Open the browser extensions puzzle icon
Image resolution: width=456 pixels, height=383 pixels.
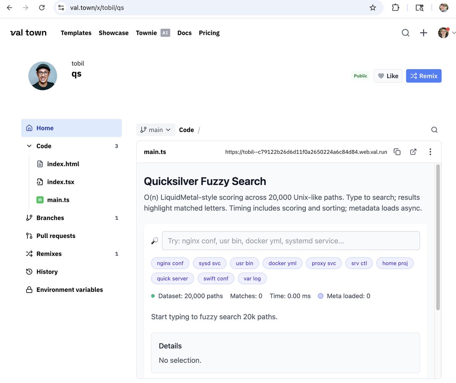[x=395, y=8]
